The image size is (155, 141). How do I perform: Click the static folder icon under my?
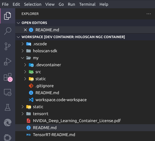click(31, 79)
